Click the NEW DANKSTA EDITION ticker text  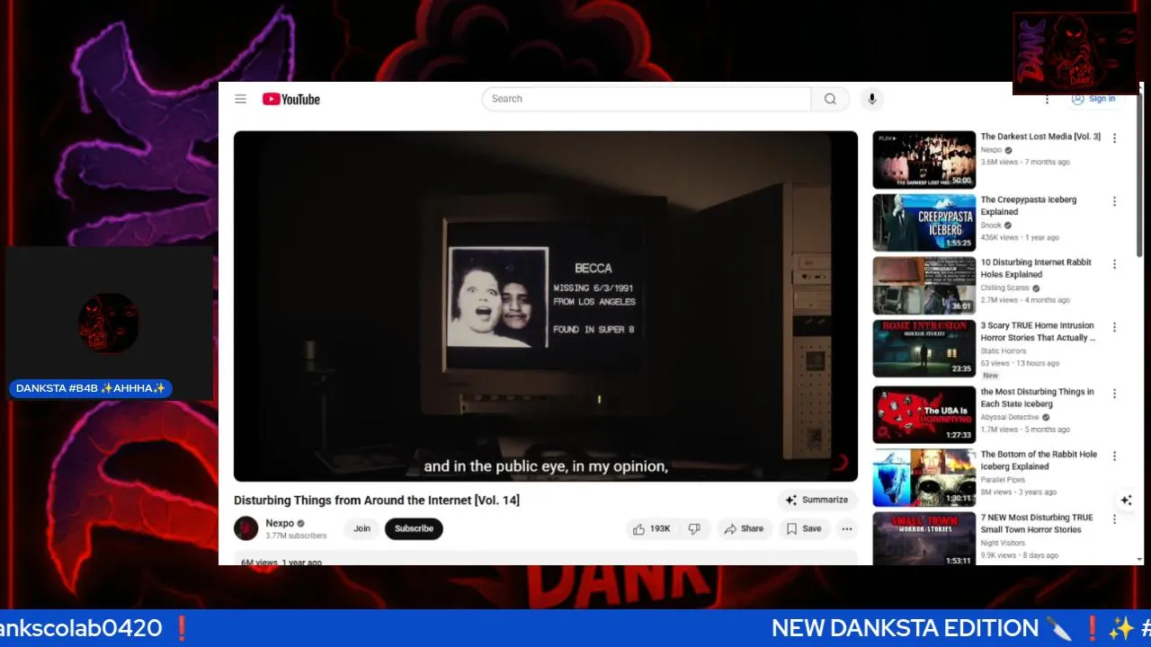(905, 628)
